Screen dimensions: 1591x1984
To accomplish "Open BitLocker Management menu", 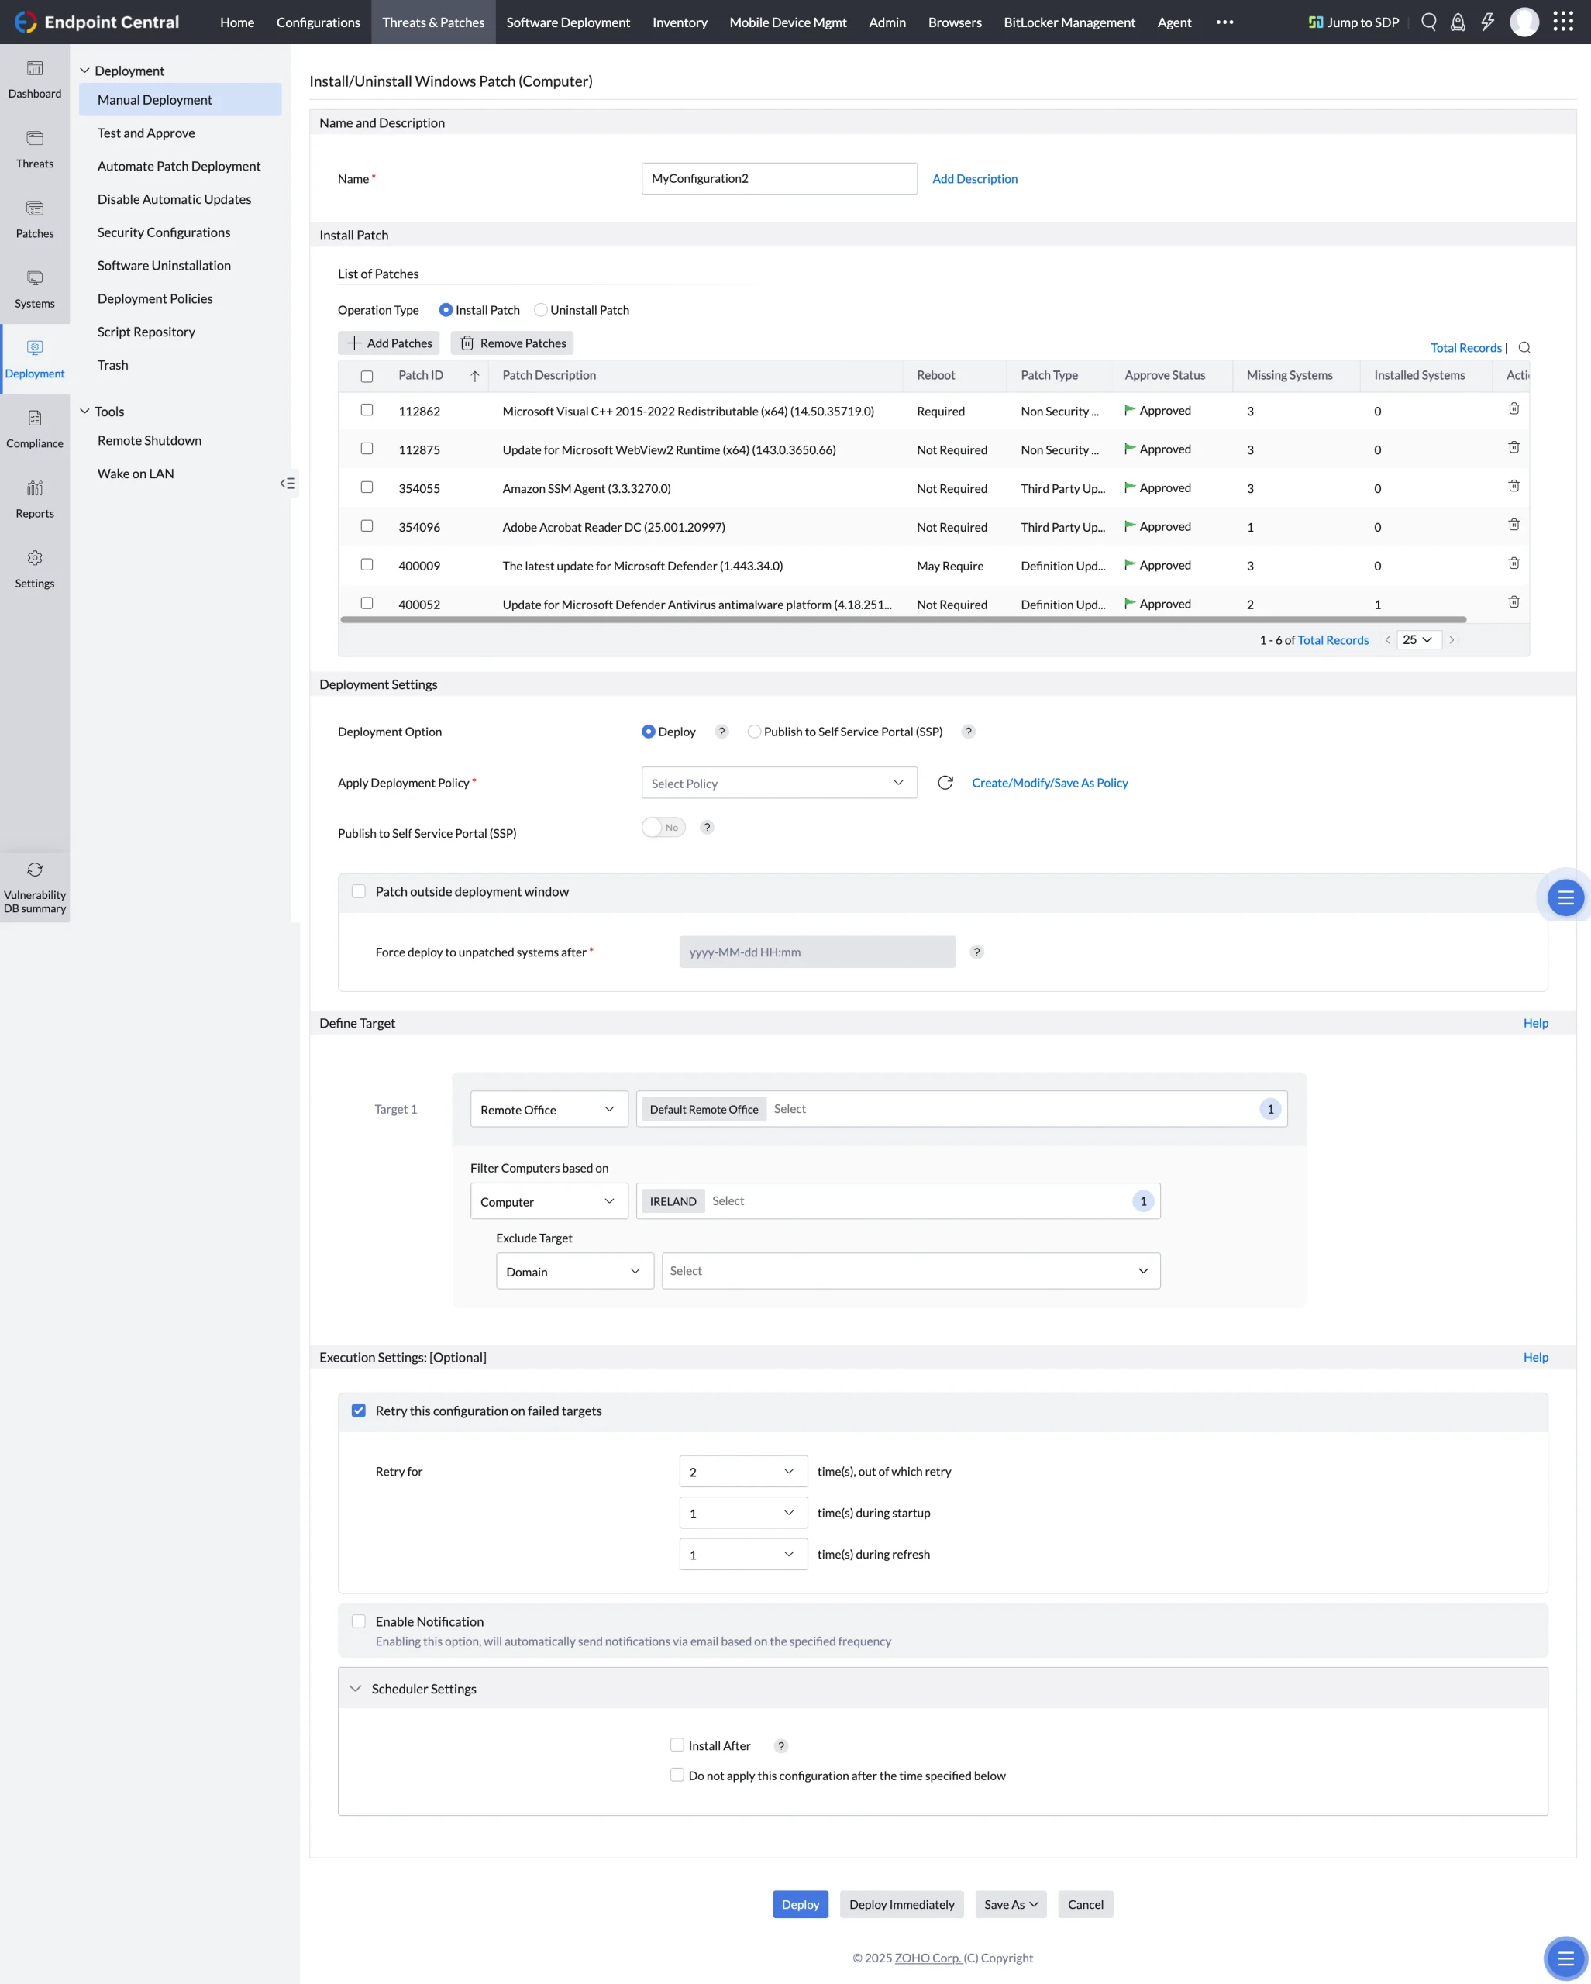I will pyautogui.click(x=1069, y=22).
